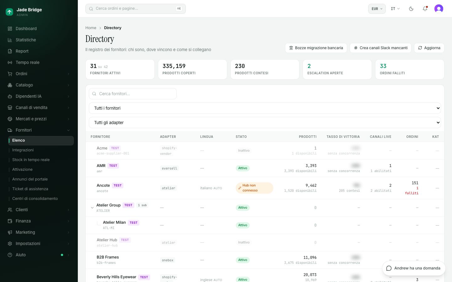
Task: Click the Jade Bridge logo icon
Action: tap(9, 12)
